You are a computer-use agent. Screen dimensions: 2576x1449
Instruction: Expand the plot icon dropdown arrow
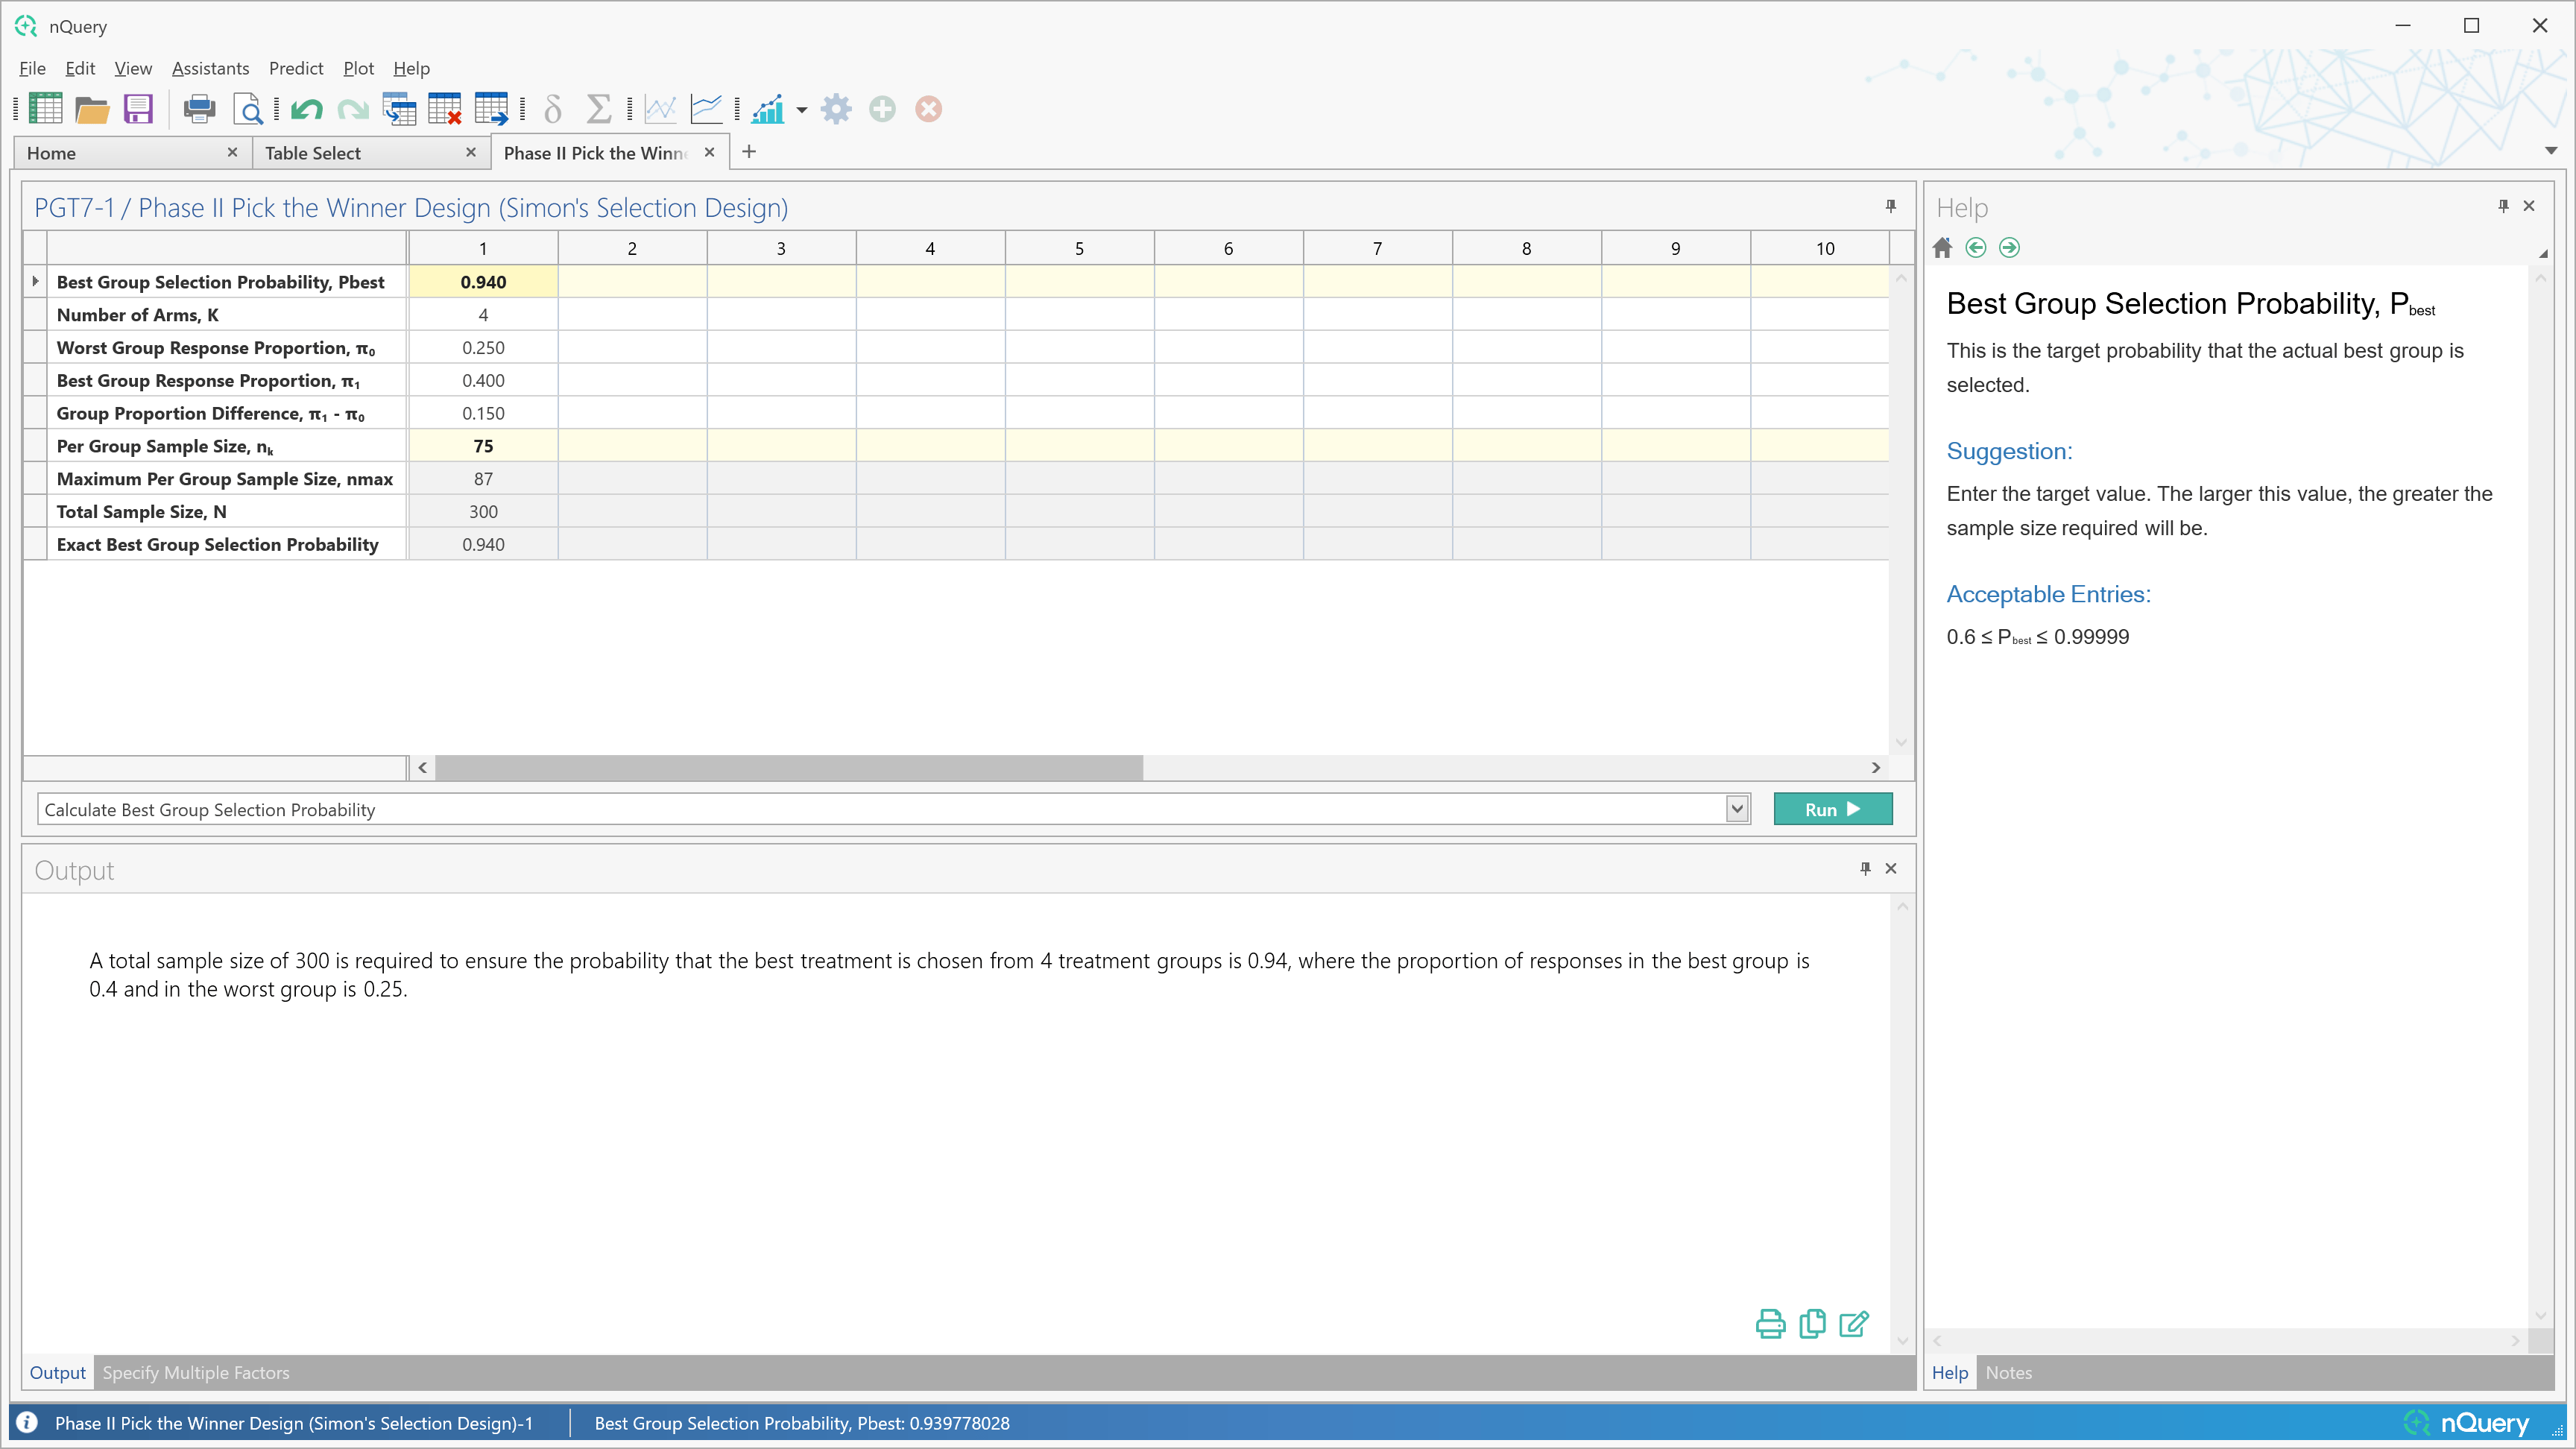(802, 110)
